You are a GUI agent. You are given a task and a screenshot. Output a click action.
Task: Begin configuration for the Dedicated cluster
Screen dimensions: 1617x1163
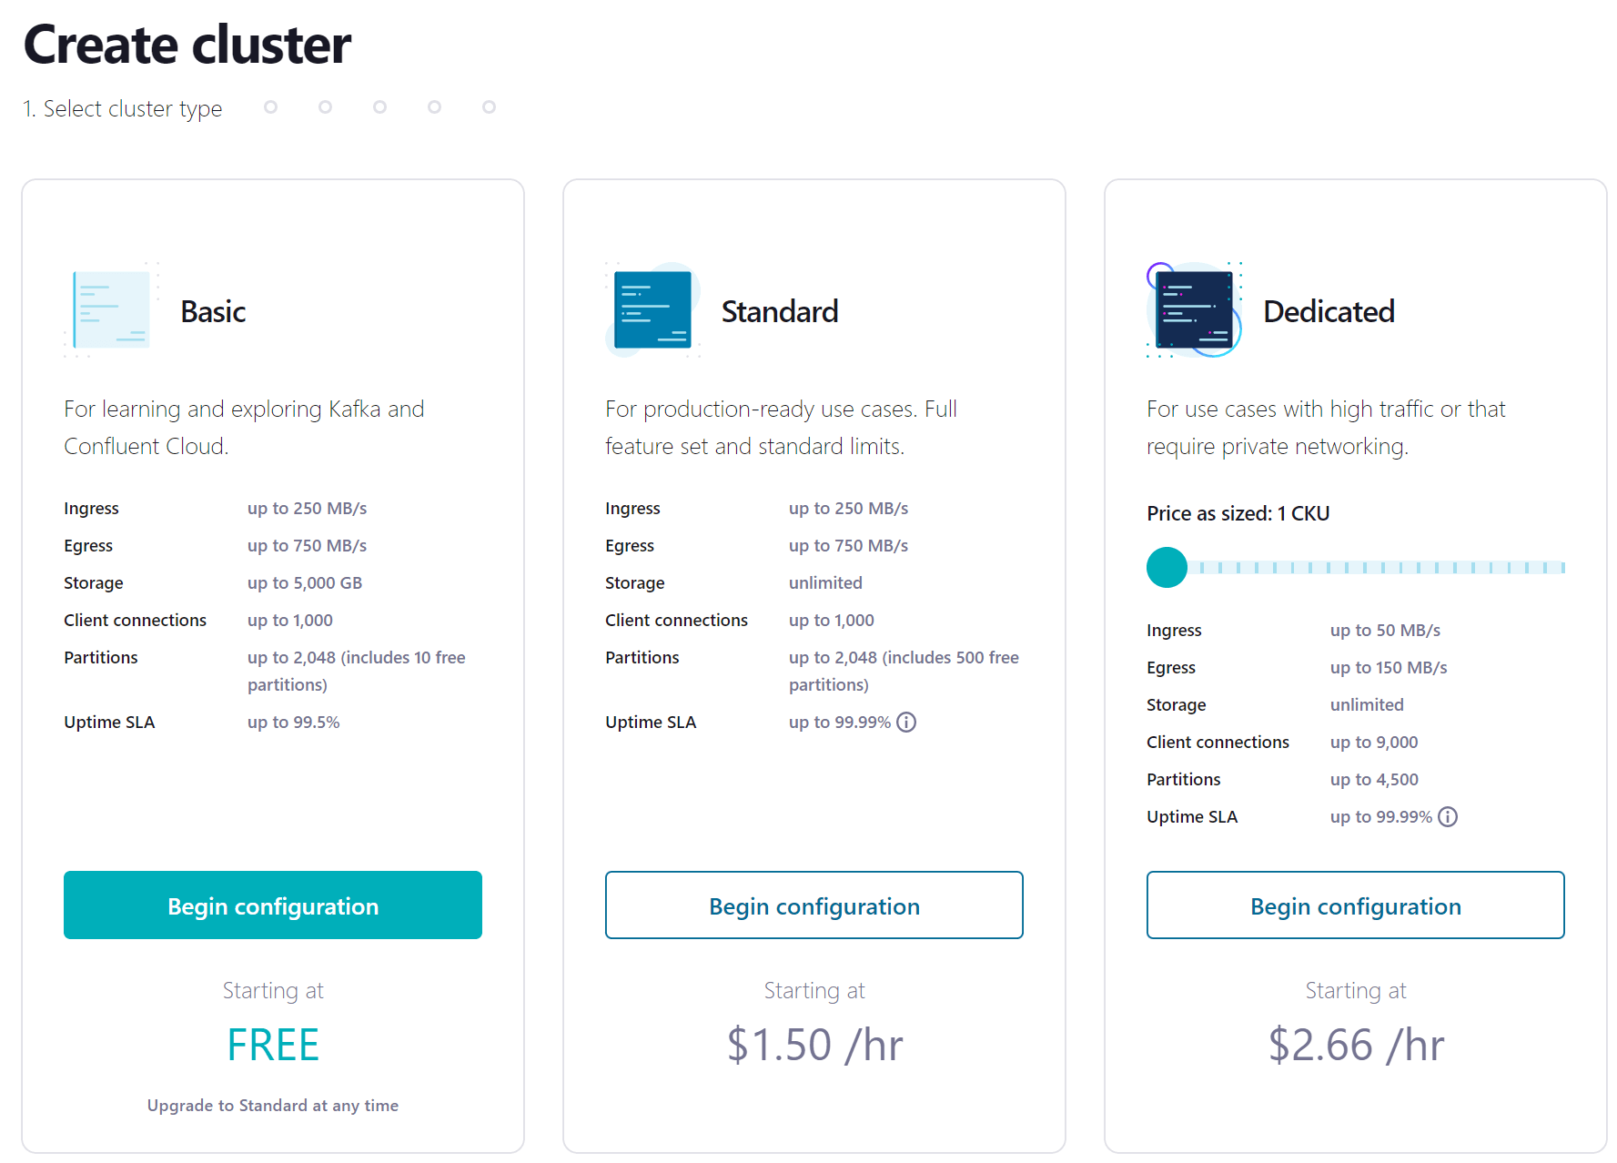coord(1356,905)
